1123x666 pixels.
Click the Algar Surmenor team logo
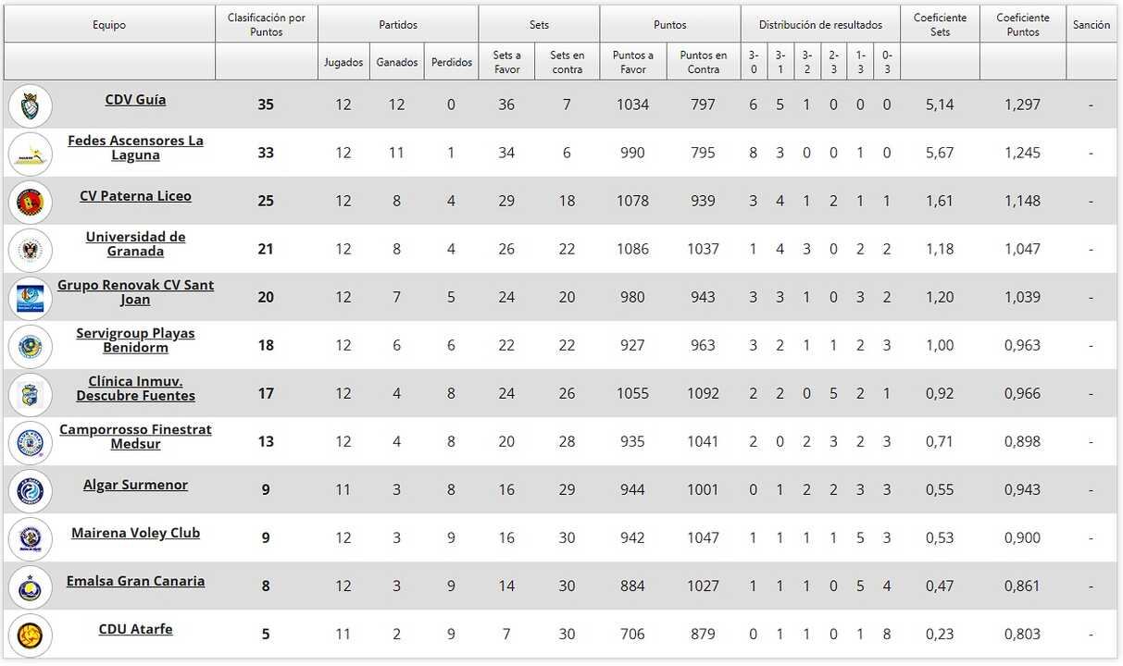click(x=30, y=490)
